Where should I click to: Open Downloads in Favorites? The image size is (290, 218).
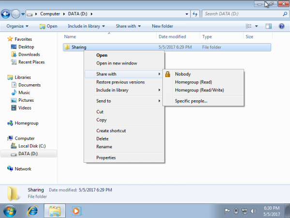coord(25,54)
